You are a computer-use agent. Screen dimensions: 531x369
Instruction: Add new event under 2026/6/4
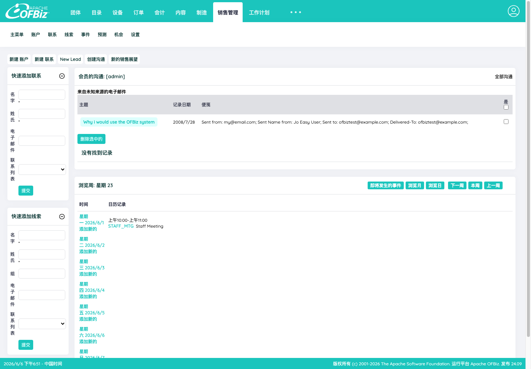pyautogui.click(x=88, y=297)
